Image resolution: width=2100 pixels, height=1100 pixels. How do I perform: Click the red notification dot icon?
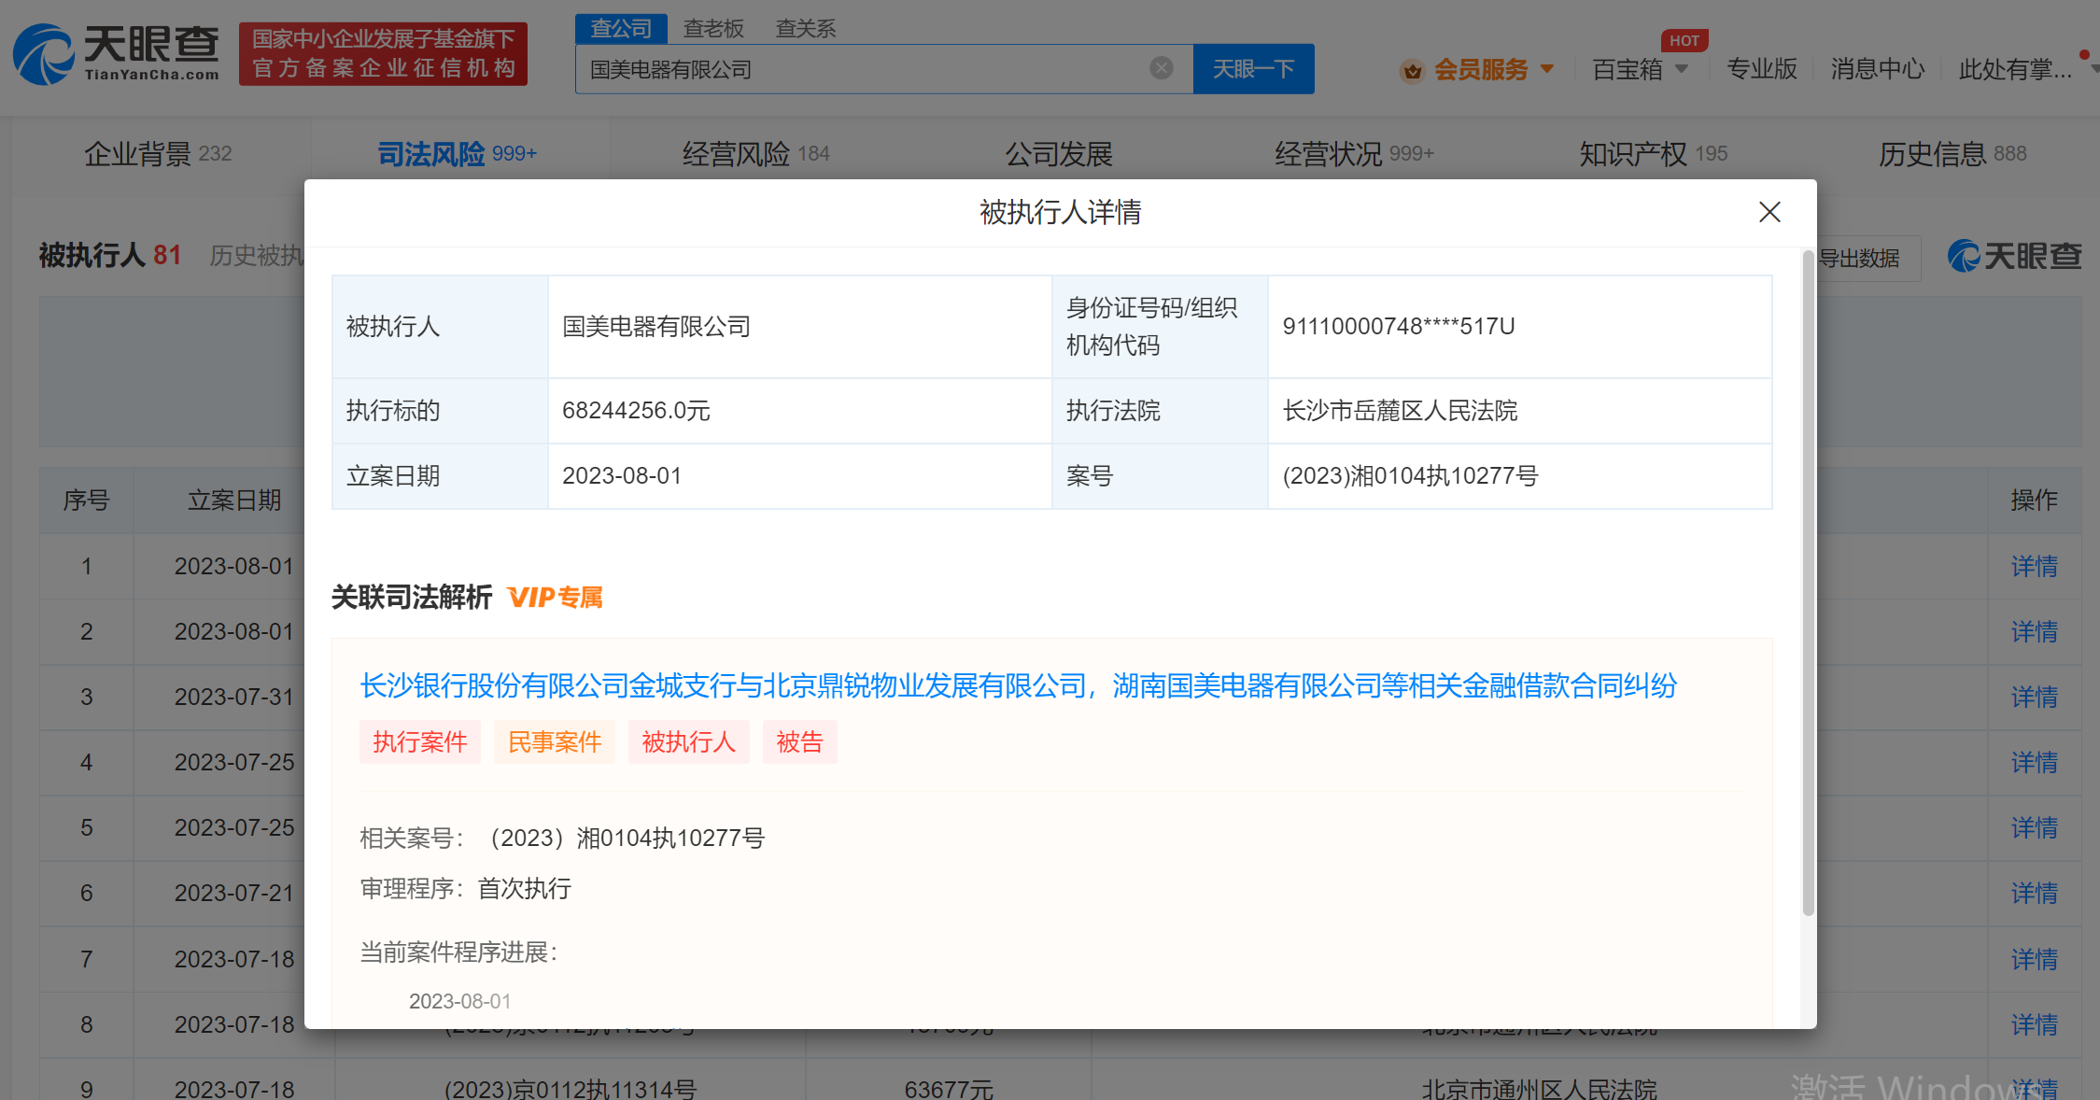click(x=2084, y=54)
